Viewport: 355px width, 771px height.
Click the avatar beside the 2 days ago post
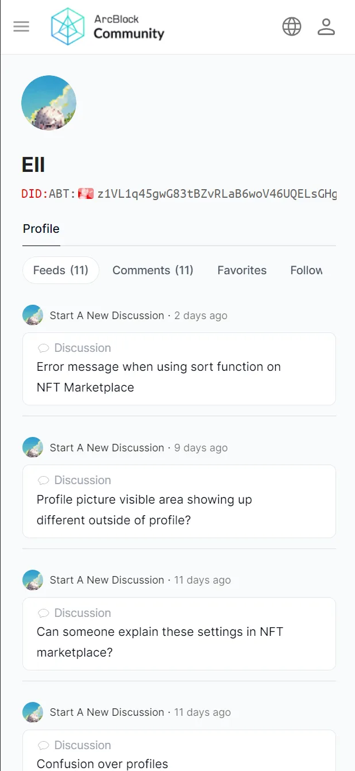tap(33, 315)
